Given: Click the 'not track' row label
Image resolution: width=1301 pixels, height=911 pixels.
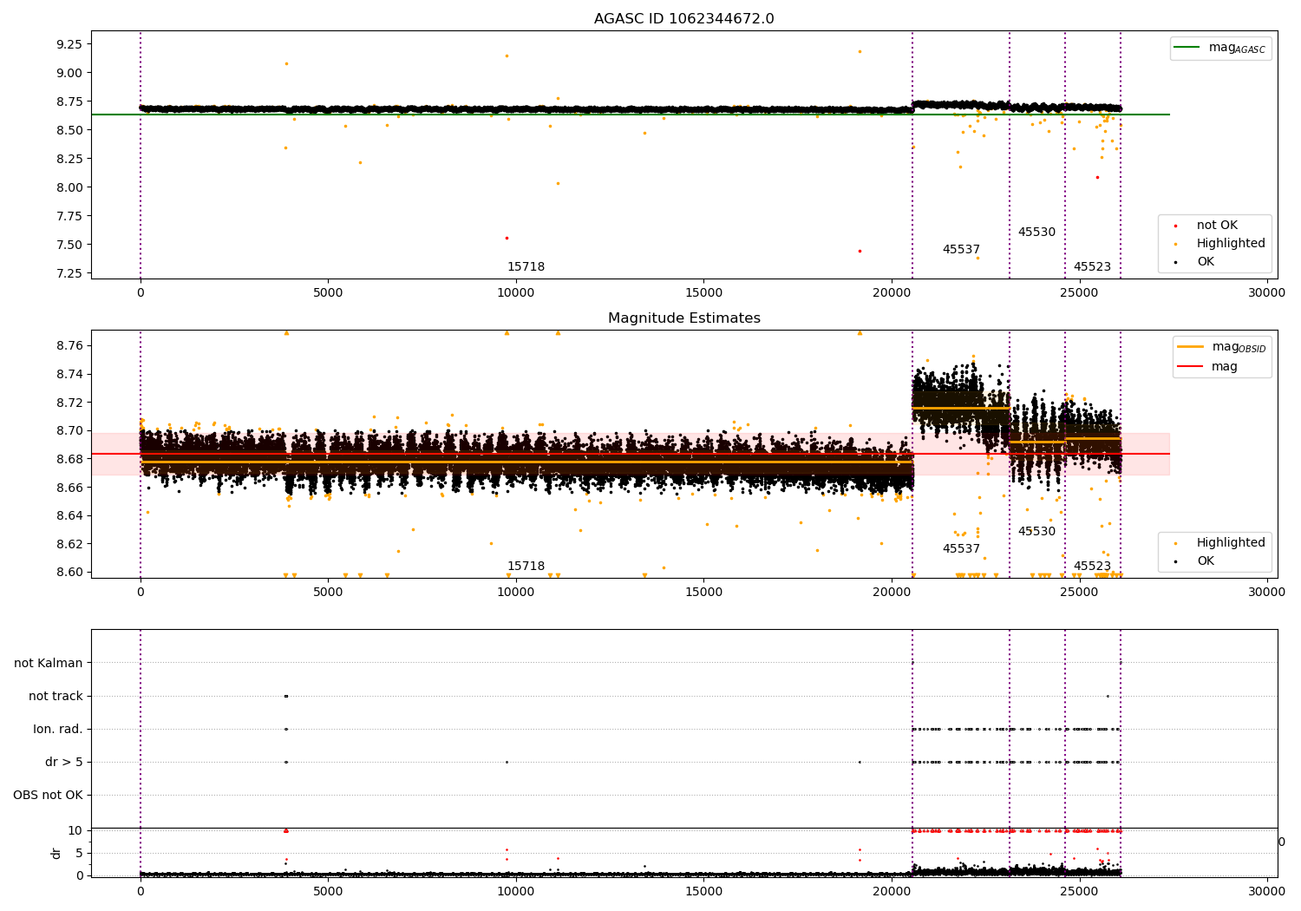Looking at the screenshot, I should 56,697.
